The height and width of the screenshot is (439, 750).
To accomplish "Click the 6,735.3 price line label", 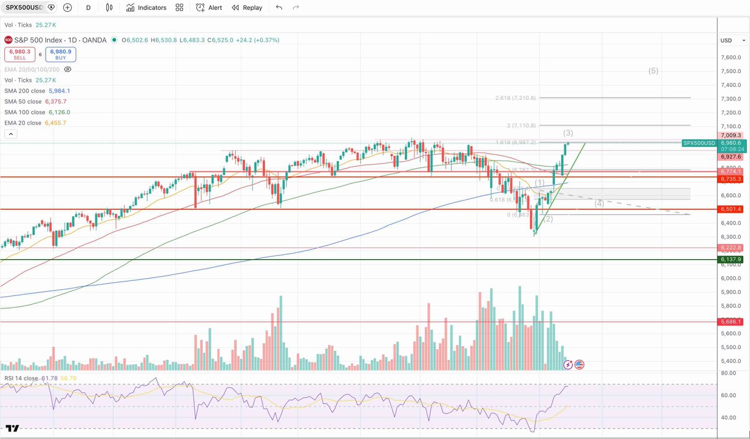I will tap(730, 179).
